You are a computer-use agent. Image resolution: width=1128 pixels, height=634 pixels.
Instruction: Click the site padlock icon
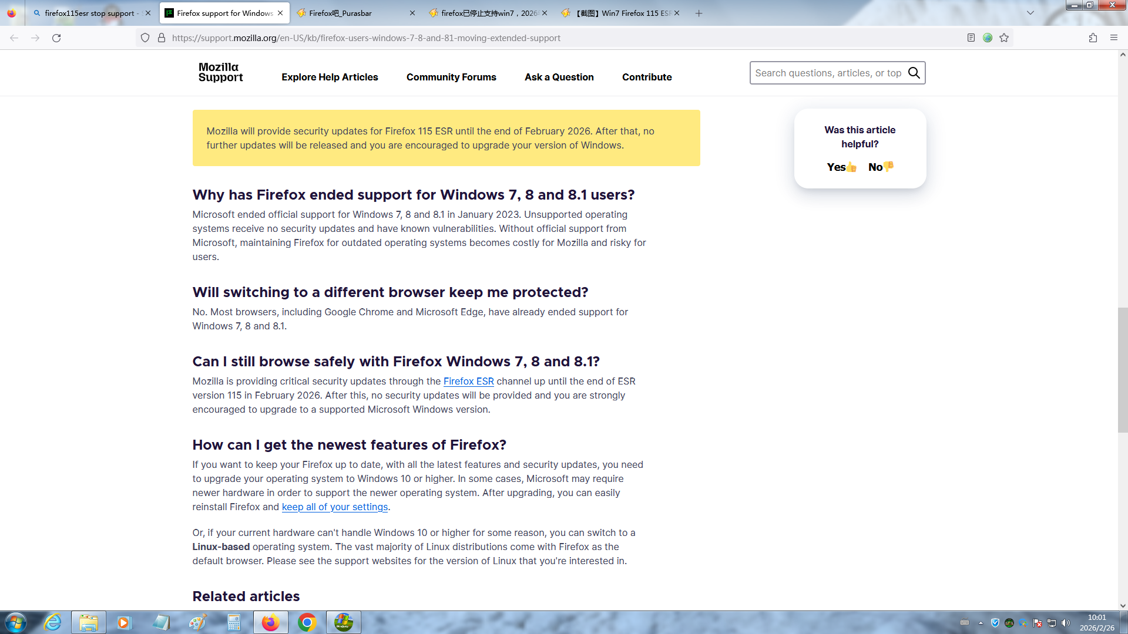click(x=162, y=38)
